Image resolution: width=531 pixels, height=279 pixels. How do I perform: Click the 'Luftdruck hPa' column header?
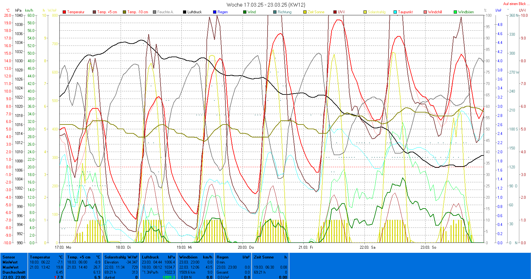click(x=158, y=257)
